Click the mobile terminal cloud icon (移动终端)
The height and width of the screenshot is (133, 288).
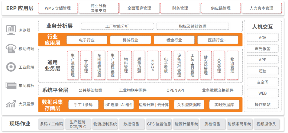[11, 48]
